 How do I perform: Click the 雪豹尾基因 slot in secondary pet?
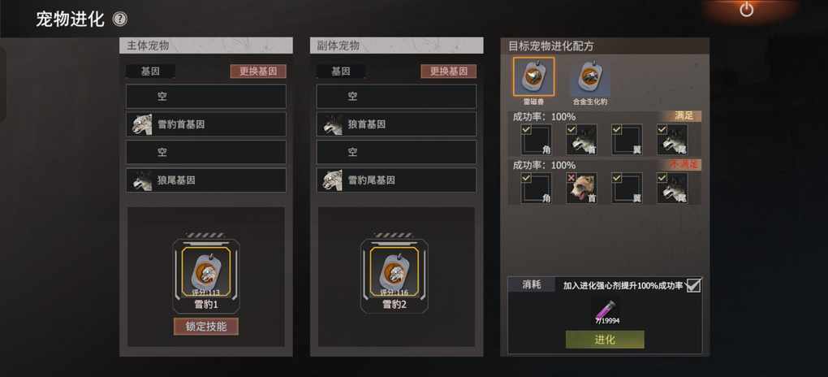pos(396,180)
